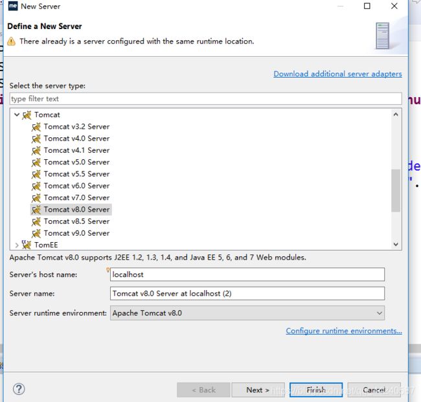Open the Server runtime environment dropdown
This screenshot has height=402, width=421.
(x=379, y=313)
